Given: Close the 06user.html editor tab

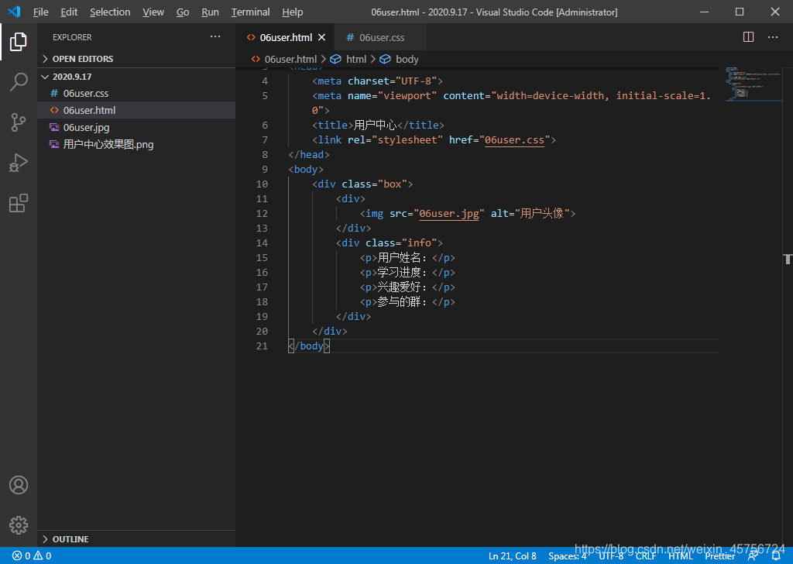Looking at the screenshot, I should point(321,37).
